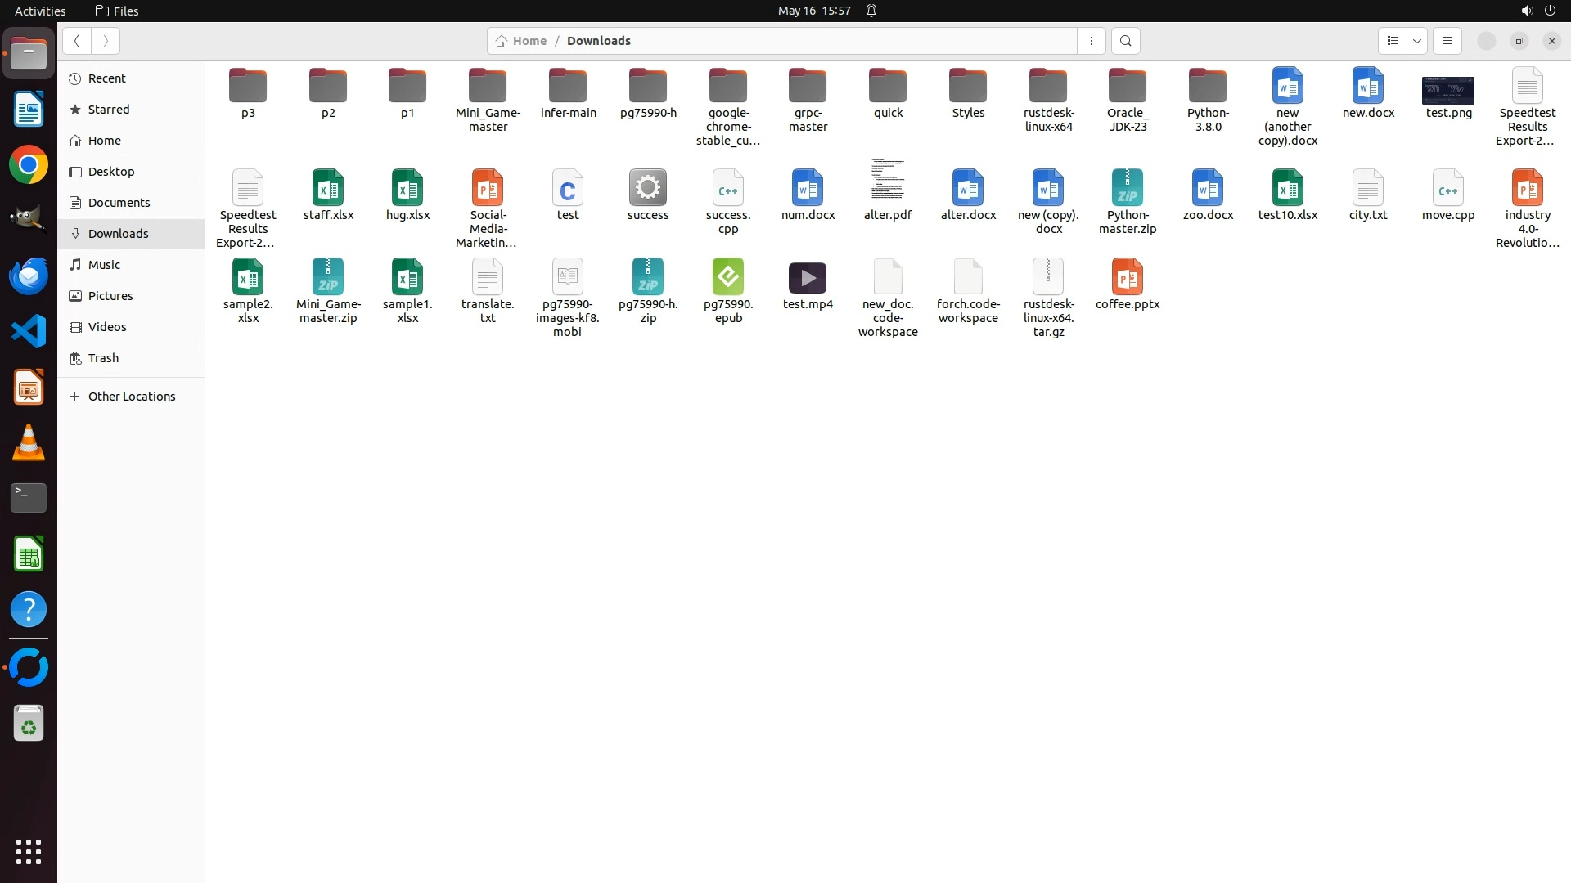Select the test.png image thumbnail
Viewport: 1571px width, 883px height.
[1447, 90]
